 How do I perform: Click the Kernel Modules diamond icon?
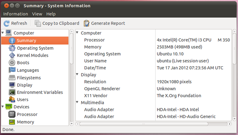pos(12,55)
